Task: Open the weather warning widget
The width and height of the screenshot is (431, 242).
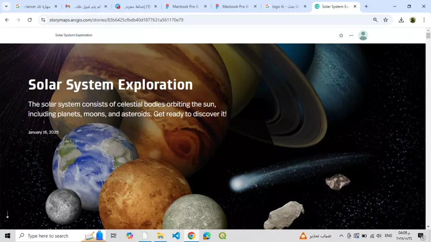Action: pos(315,236)
